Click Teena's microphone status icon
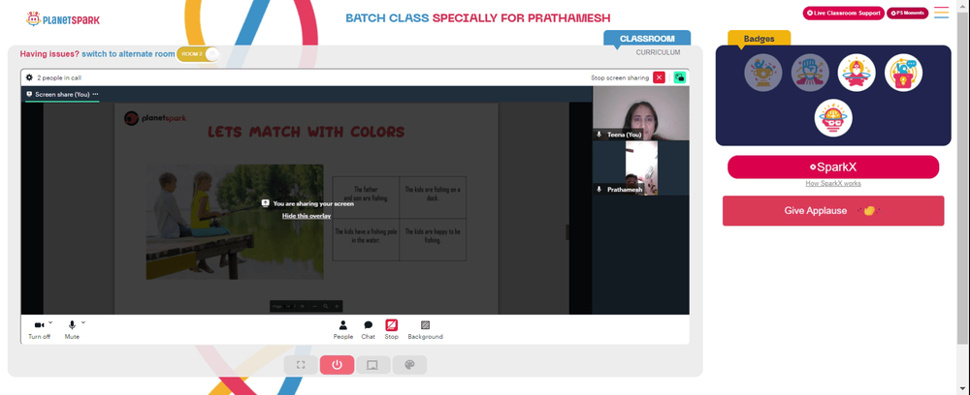Screen dimensions: 970x395 598,134
